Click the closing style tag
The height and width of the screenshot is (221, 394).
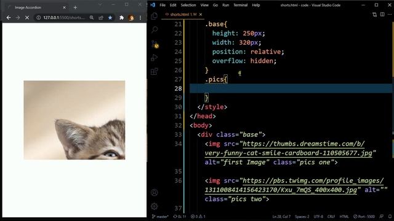212,107
